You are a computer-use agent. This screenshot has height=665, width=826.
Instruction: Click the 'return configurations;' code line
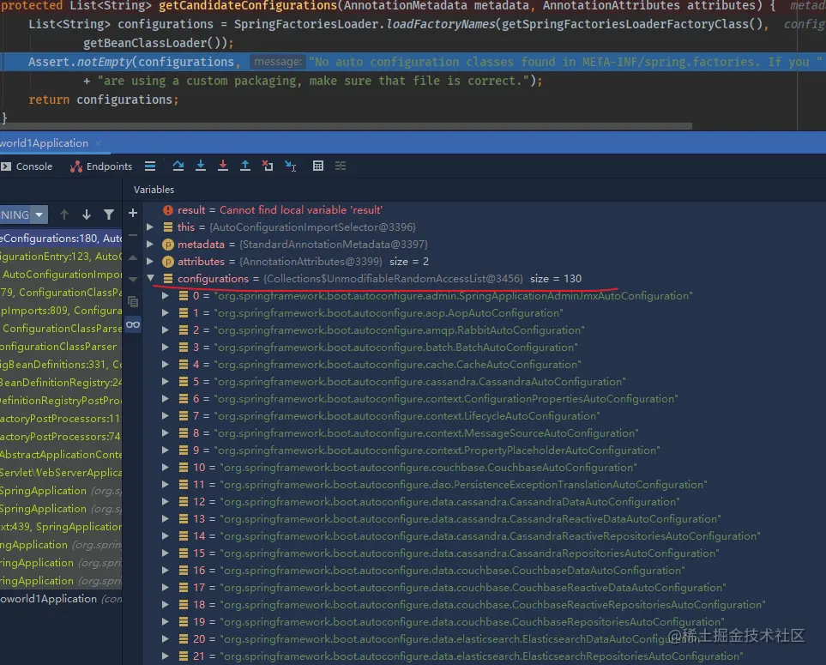point(104,100)
